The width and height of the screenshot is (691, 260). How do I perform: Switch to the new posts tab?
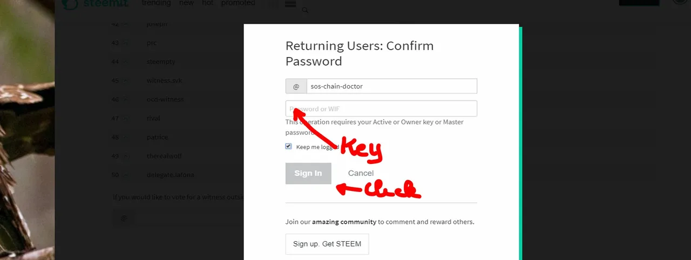click(186, 3)
